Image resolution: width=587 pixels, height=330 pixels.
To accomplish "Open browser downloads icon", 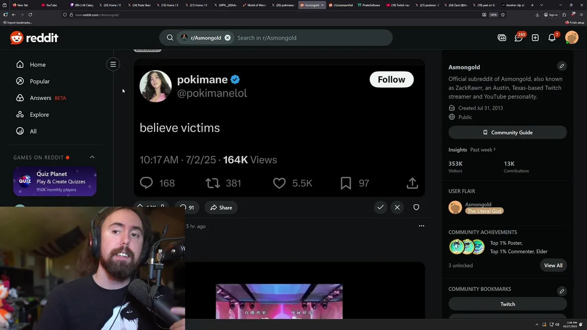I will 537,15.
